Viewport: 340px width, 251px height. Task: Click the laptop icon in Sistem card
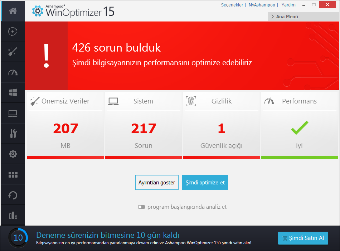coord(113,101)
